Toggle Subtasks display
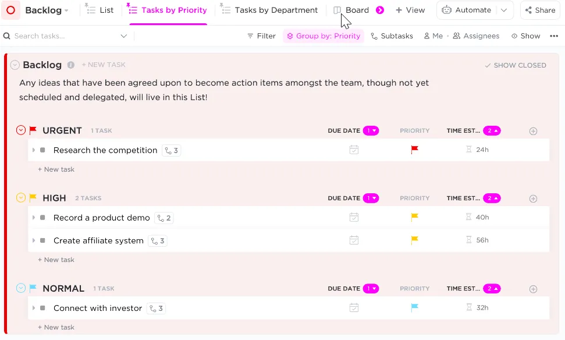 tap(392, 36)
